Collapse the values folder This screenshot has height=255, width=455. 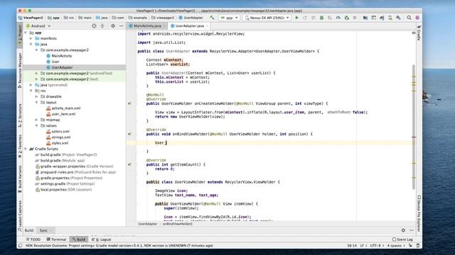36,125
